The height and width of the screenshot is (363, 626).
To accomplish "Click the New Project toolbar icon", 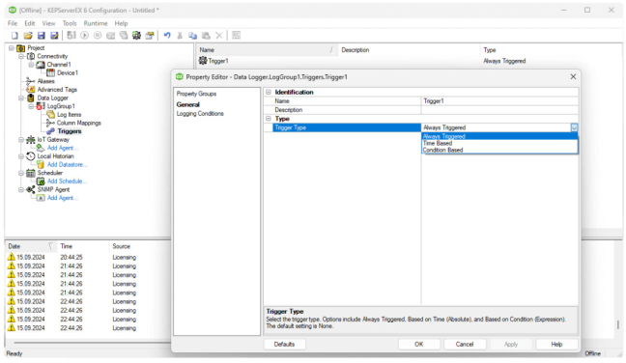I will point(14,36).
